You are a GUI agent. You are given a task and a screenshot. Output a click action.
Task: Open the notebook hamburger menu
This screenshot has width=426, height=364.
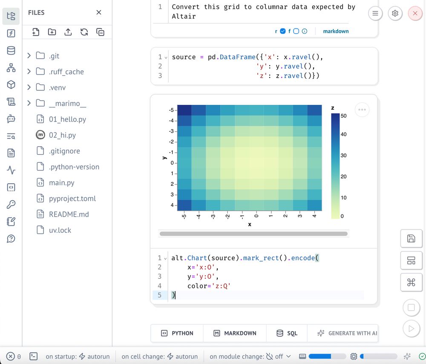tap(375, 13)
